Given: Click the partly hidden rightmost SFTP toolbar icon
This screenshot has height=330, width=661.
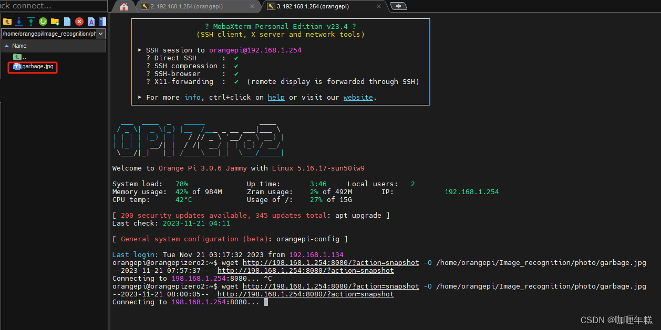Looking at the screenshot, I should (x=102, y=22).
